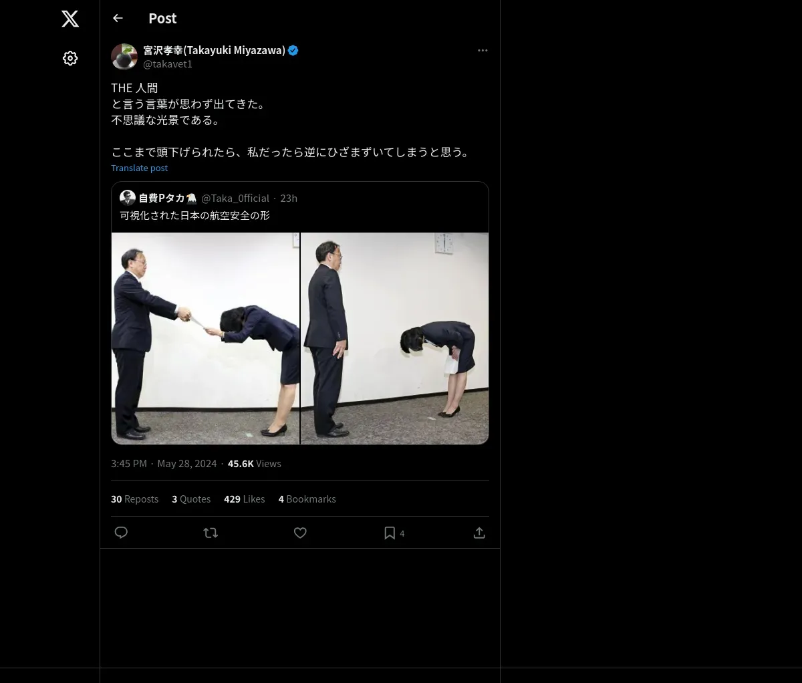Open the @takavet1 handle link
The width and height of the screenshot is (802, 683).
pyautogui.click(x=168, y=64)
